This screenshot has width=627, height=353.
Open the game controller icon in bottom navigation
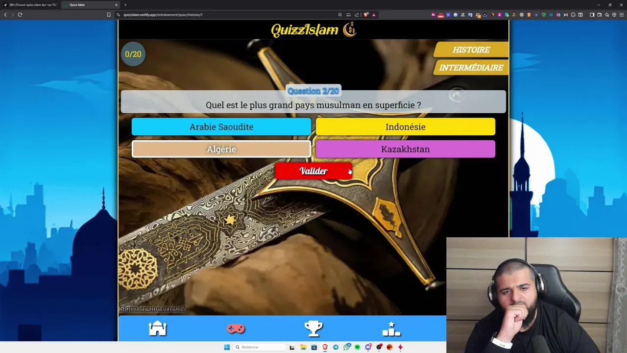pos(236,328)
